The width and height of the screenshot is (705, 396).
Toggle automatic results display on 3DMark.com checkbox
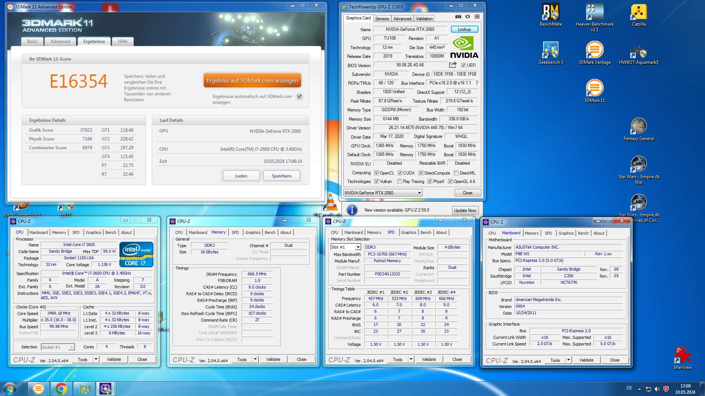pos(299,96)
